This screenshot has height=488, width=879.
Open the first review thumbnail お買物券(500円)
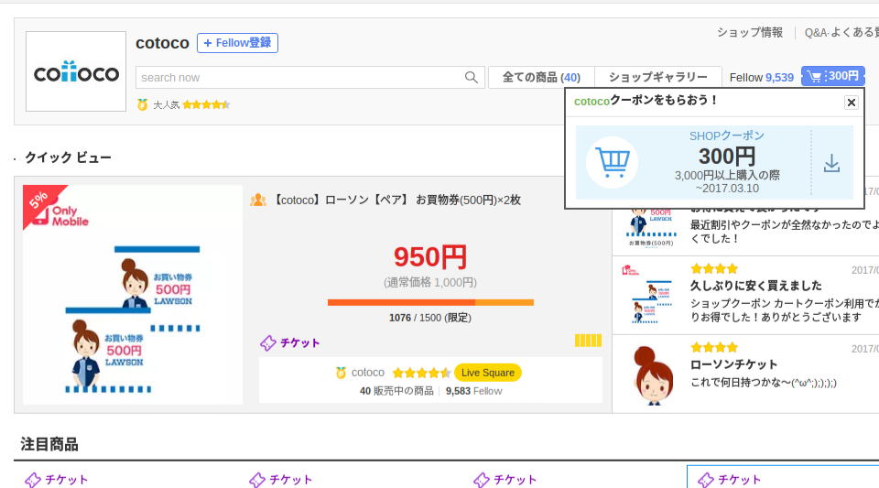pyautogui.click(x=651, y=229)
